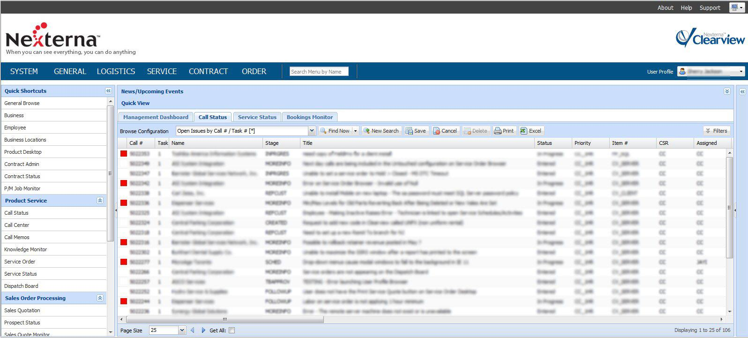Open the Filters panel icon
Screen dimensions: 748x338
tap(708, 131)
